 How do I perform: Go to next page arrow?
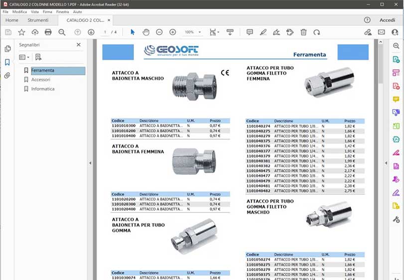click(x=91, y=32)
